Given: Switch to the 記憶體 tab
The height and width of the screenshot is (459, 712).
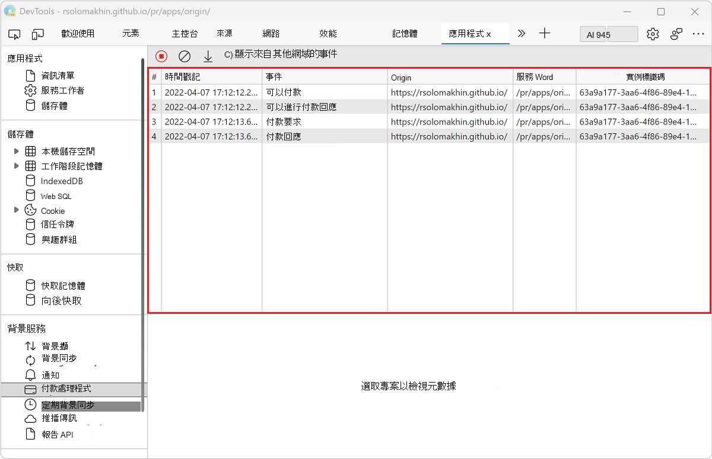Looking at the screenshot, I should pos(405,34).
